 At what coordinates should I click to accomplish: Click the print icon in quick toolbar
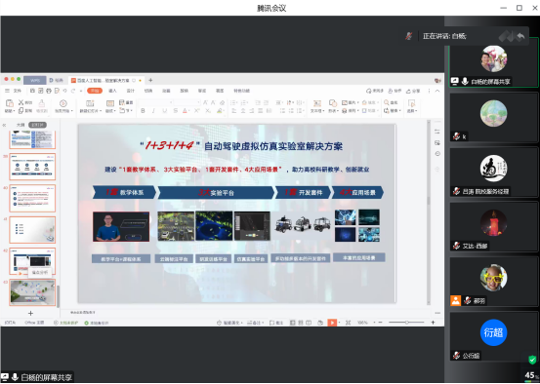49,91
